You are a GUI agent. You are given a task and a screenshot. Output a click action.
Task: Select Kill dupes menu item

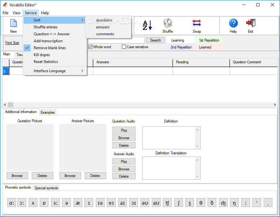(x=55, y=55)
